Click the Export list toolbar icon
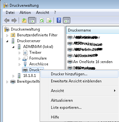 (49, 20)
